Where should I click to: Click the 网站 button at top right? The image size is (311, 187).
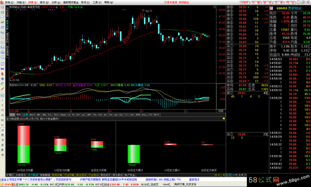tap(290, 2)
